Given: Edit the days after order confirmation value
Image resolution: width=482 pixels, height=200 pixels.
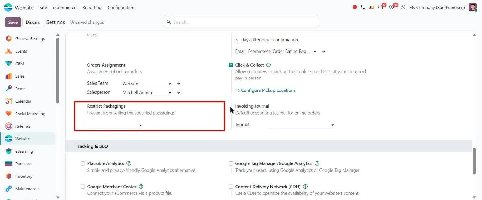Looking at the screenshot, I should pyautogui.click(x=237, y=40).
